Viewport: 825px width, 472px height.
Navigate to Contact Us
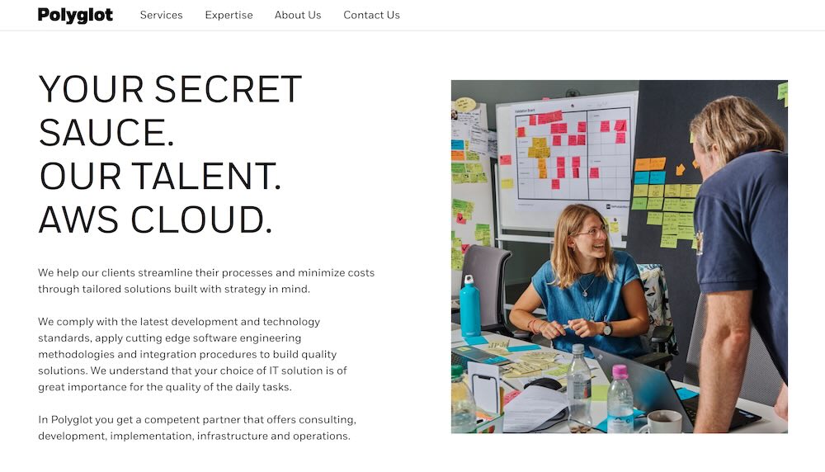[x=371, y=15]
